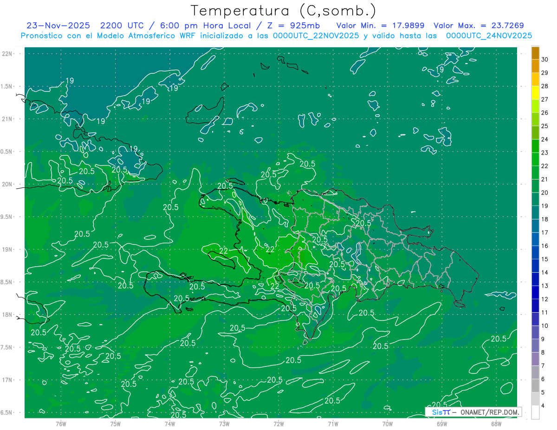Click the "14" label on the color scale
Viewport: 557px width, 430px height.
pos(545,272)
